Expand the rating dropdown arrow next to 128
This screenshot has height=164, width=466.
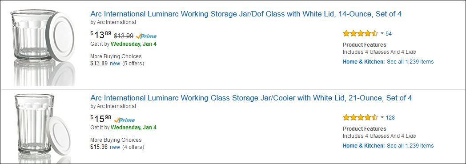point(382,118)
